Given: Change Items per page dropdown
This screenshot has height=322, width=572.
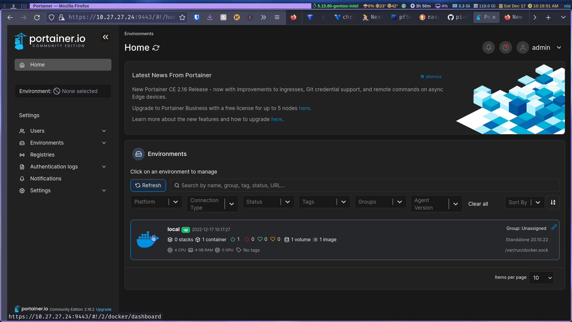Looking at the screenshot, I should [x=541, y=278].
